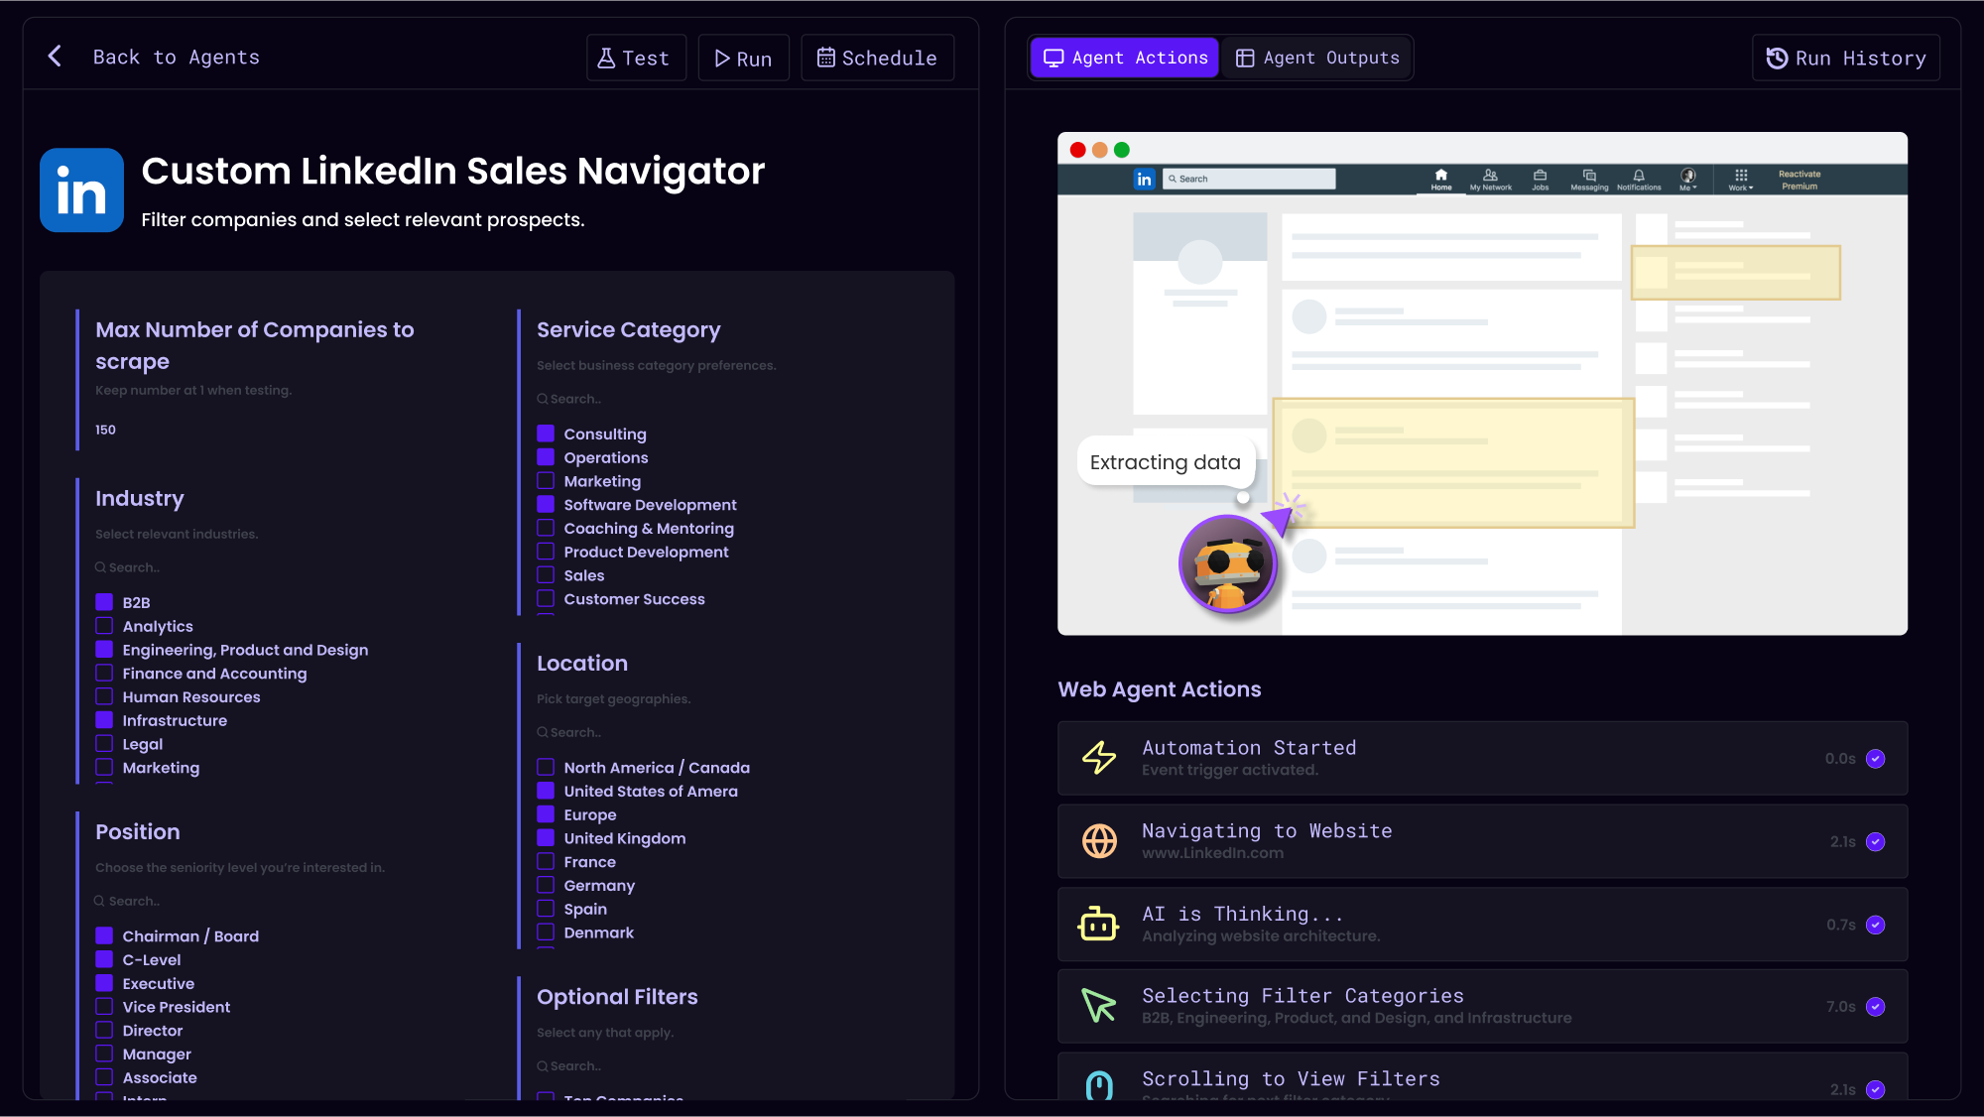
Task: Click the Run button
Action: coord(744,58)
